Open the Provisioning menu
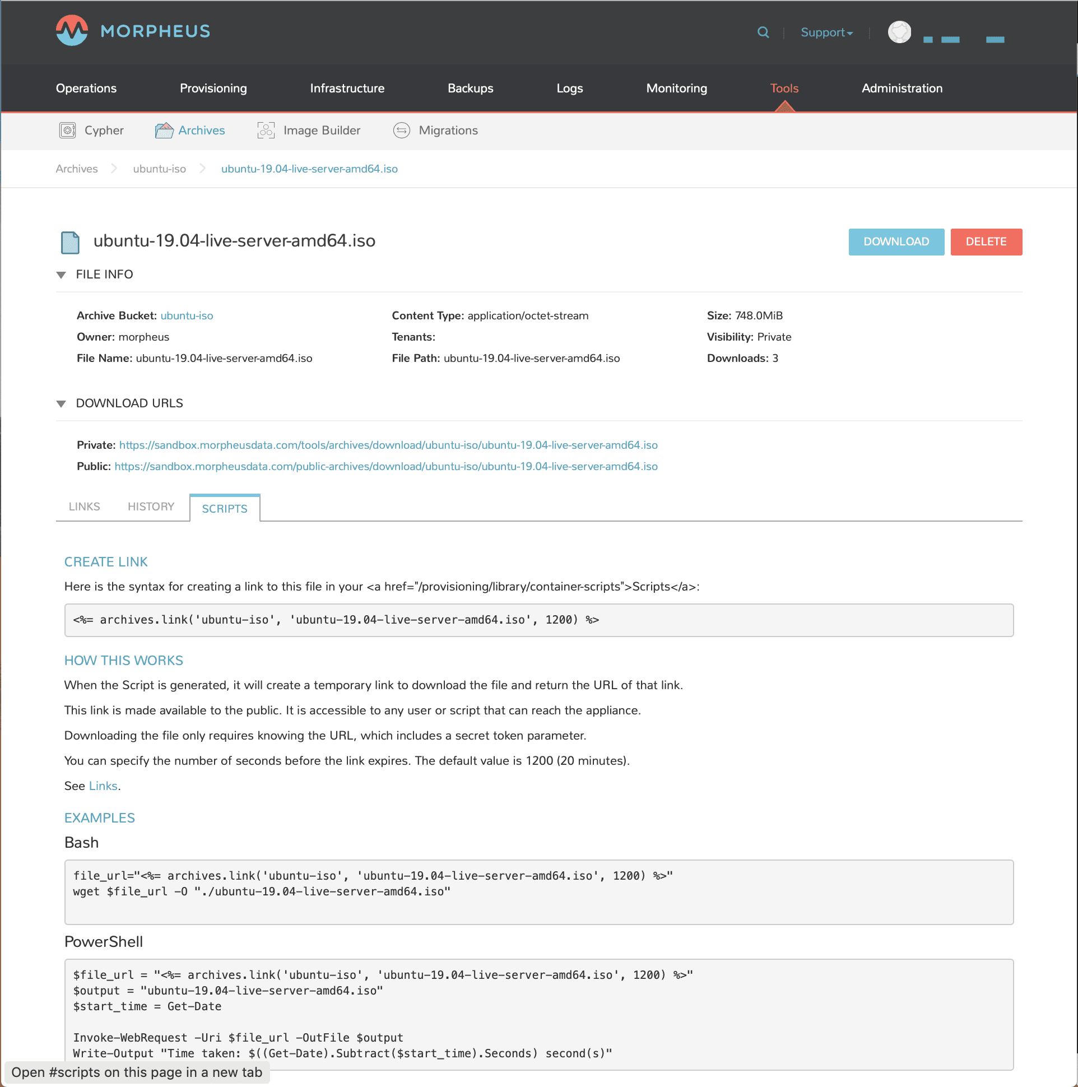This screenshot has height=1087, width=1078. click(x=213, y=89)
